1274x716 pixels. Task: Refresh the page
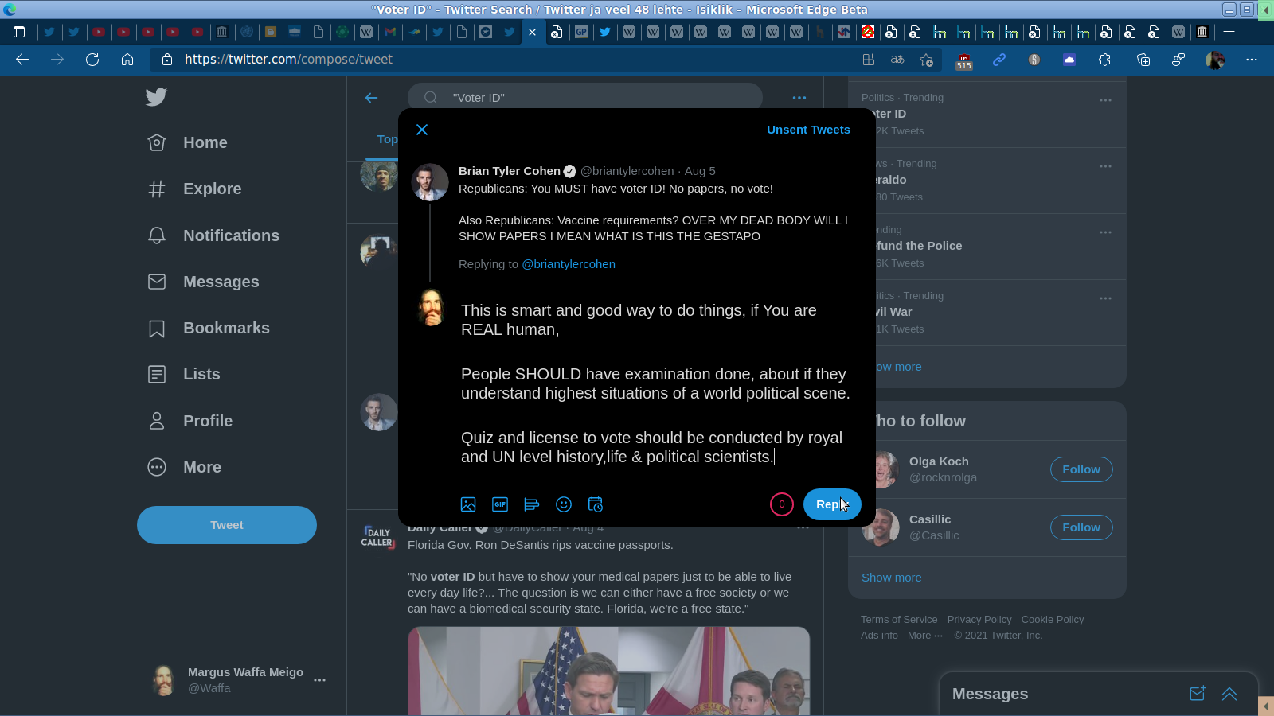click(x=92, y=60)
